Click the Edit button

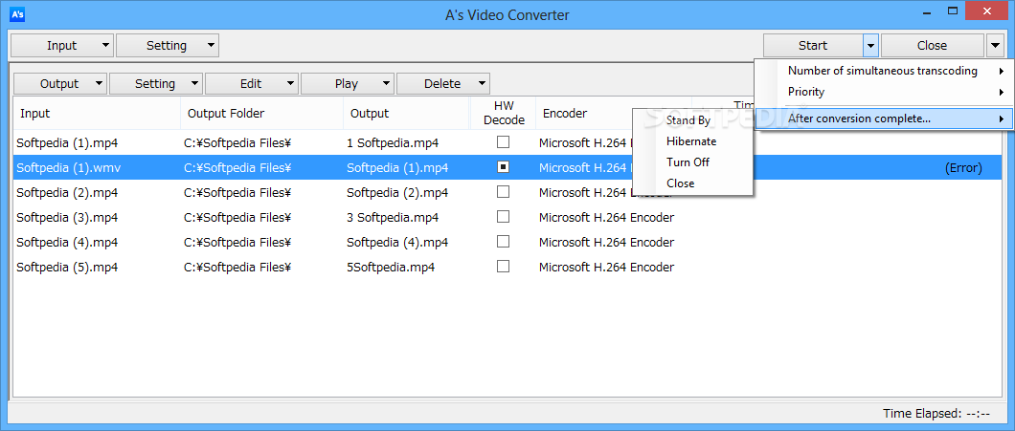coord(251,83)
